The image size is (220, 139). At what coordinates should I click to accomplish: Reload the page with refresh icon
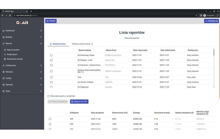[10, 15]
